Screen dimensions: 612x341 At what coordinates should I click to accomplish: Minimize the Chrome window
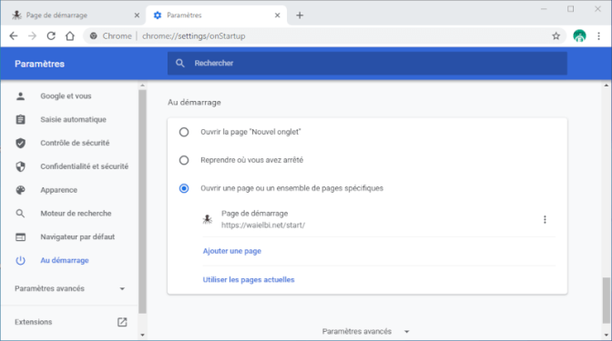(x=544, y=9)
